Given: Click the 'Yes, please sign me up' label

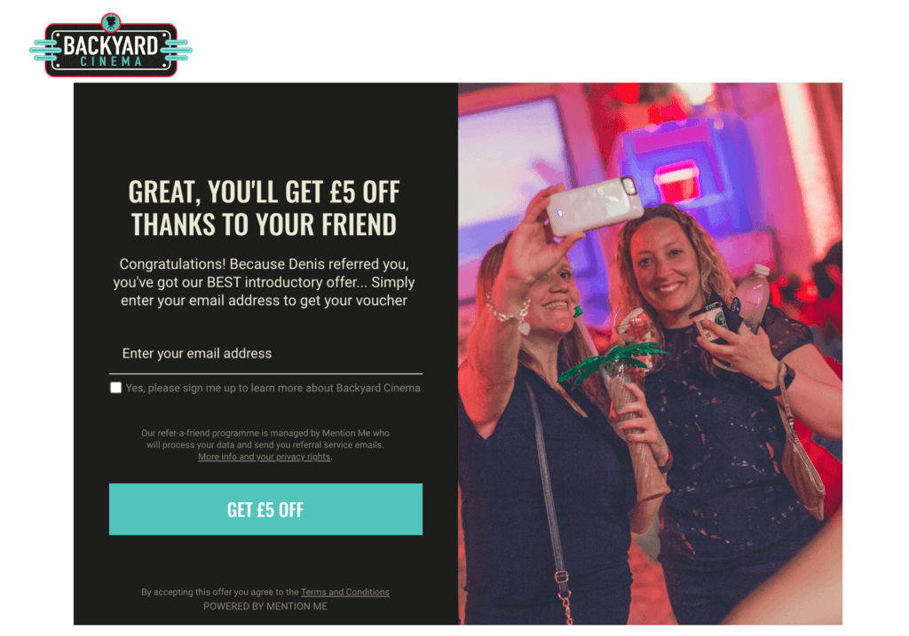Looking at the screenshot, I should pos(273,389).
